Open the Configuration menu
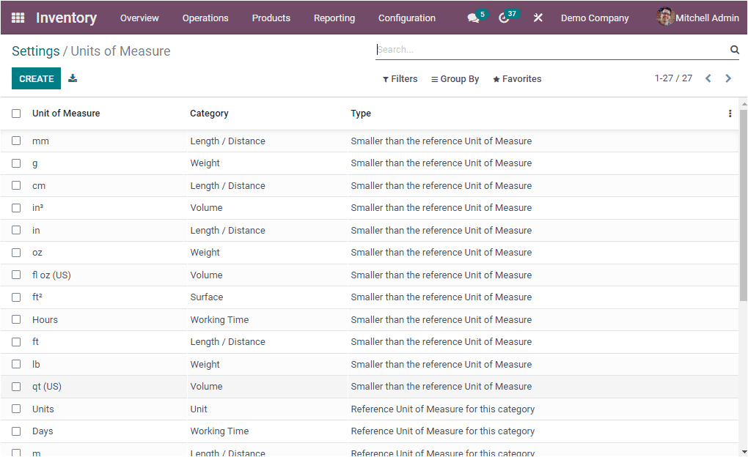Image resolution: width=748 pixels, height=457 pixels. click(406, 18)
